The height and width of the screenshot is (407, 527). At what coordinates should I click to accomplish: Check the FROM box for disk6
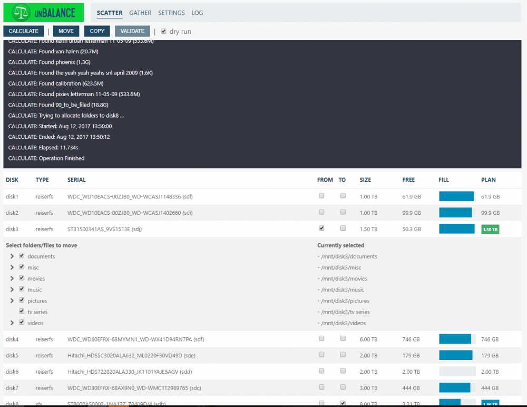tap(321, 371)
